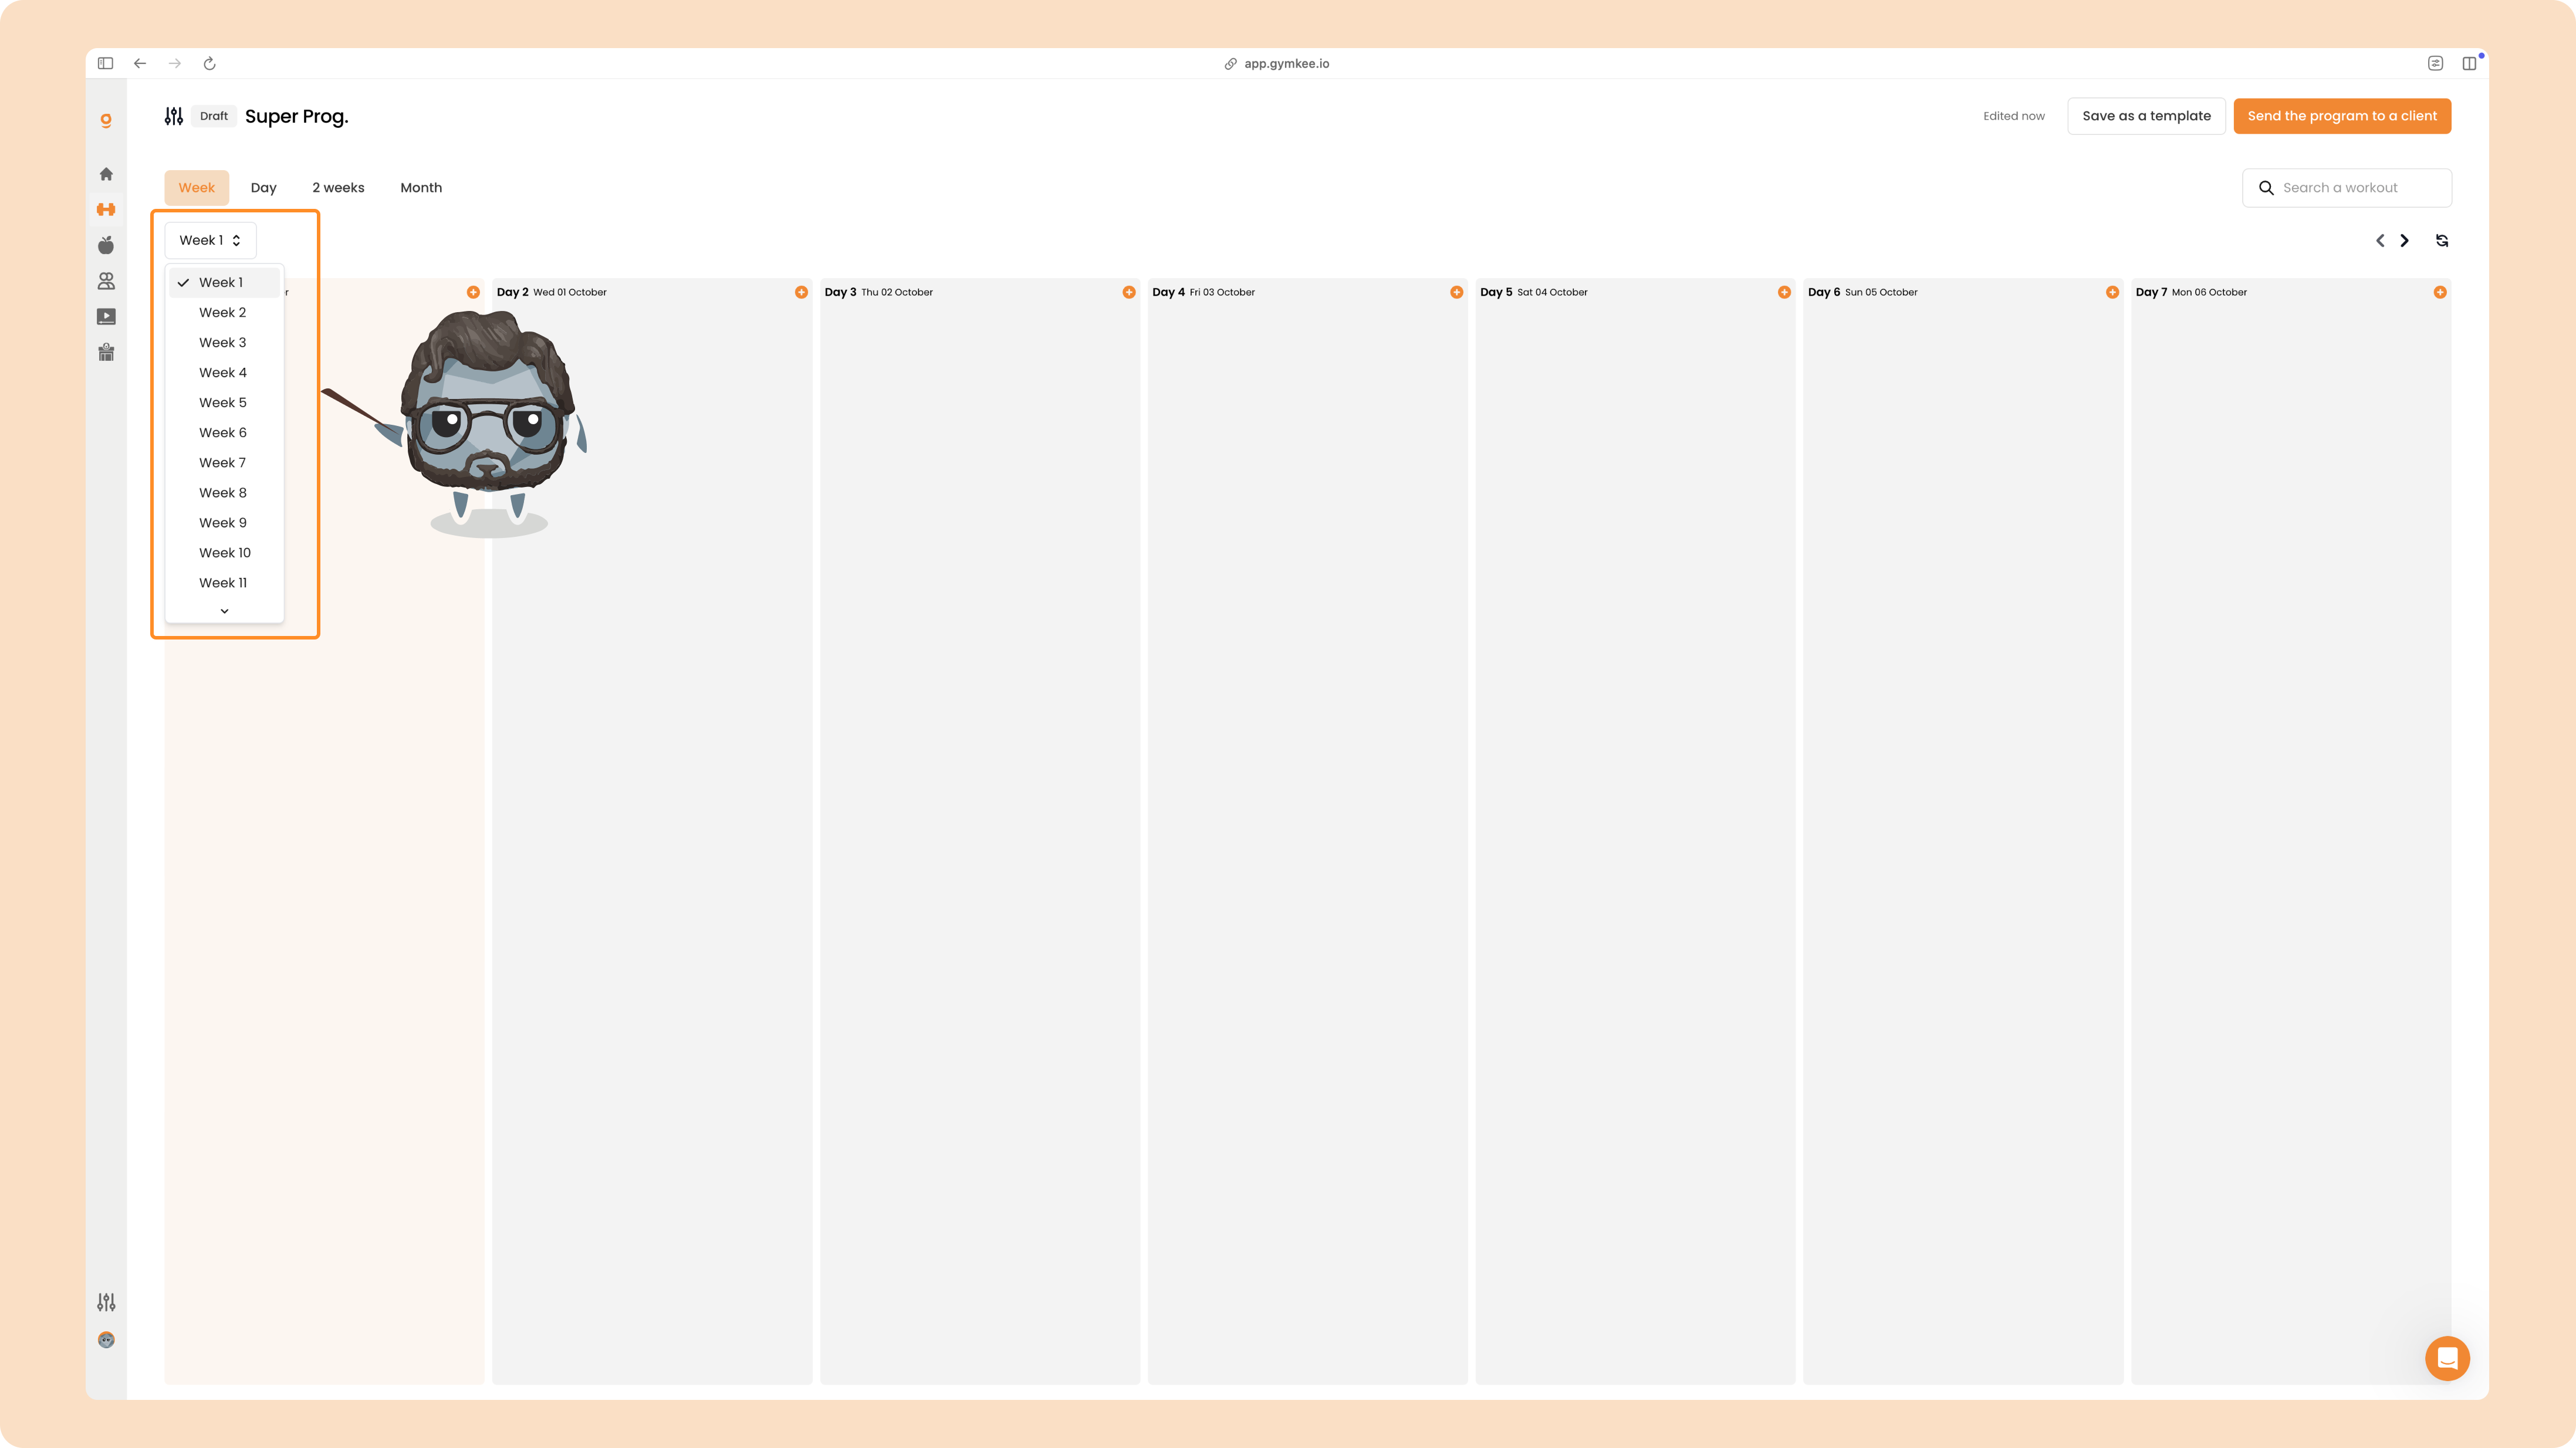Screen dimensions: 2576x1448
Task: Go to the next week with right chevron
Action: pos(2405,241)
